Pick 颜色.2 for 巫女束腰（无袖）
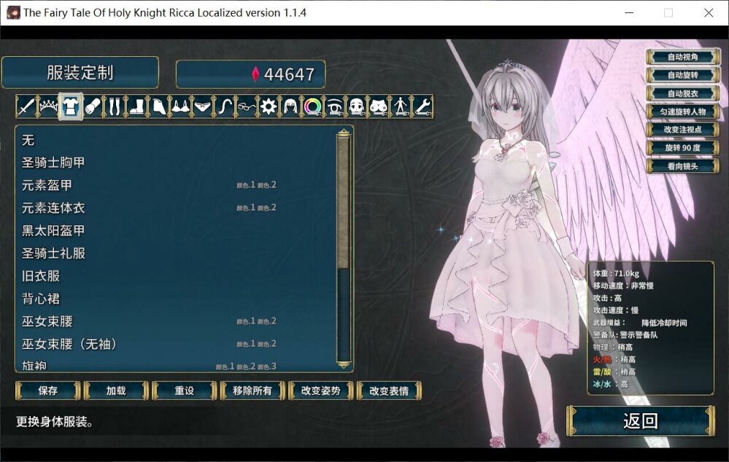This screenshot has width=729, height=462. [x=267, y=344]
